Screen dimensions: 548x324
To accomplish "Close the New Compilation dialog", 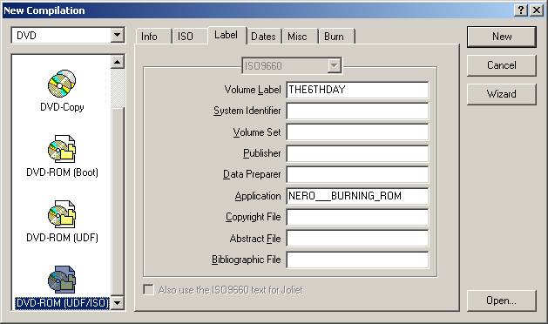I will pos(537,10).
